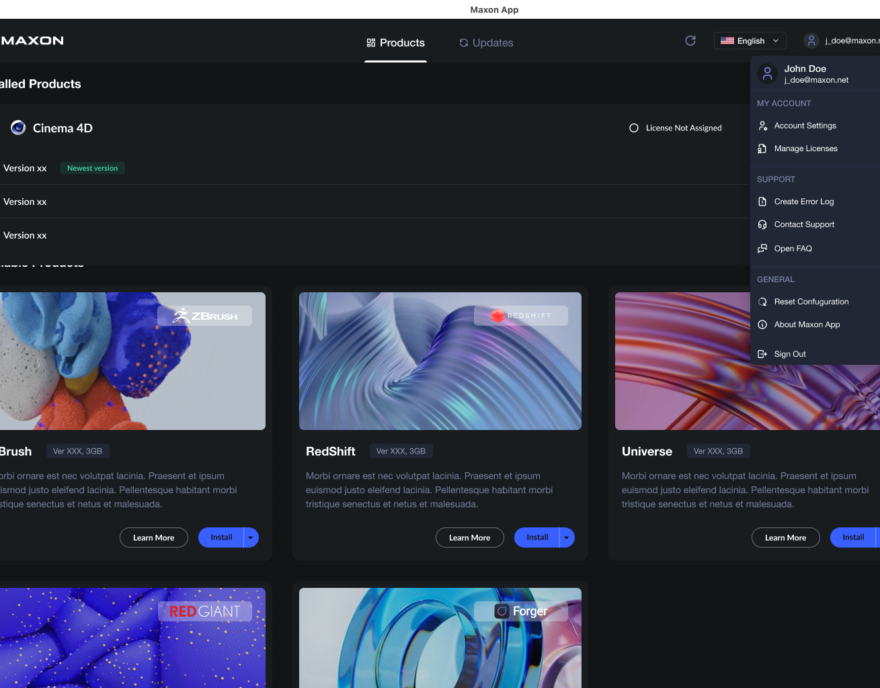Screen dimensions: 880x688
Task: Click Universe Ver XXX, 3GB tag
Action: tap(718, 451)
